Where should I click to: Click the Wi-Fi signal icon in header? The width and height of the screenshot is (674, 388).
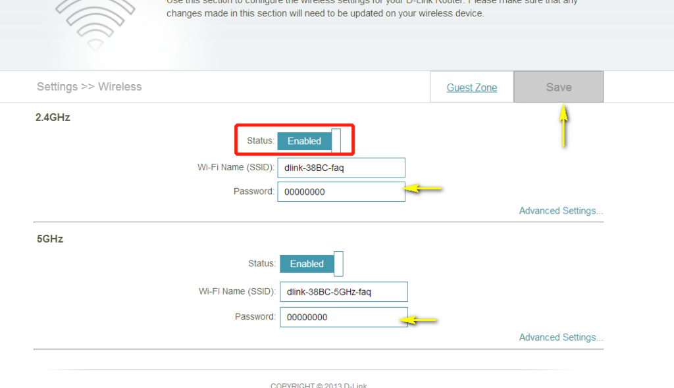tap(95, 24)
